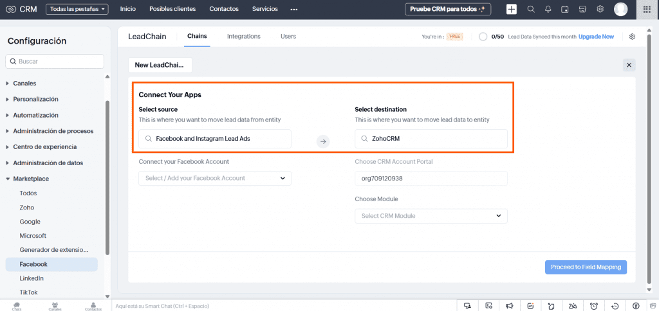
Task: Open the Marketplace store icon
Action: pyautogui.click(x=582, y=9)
